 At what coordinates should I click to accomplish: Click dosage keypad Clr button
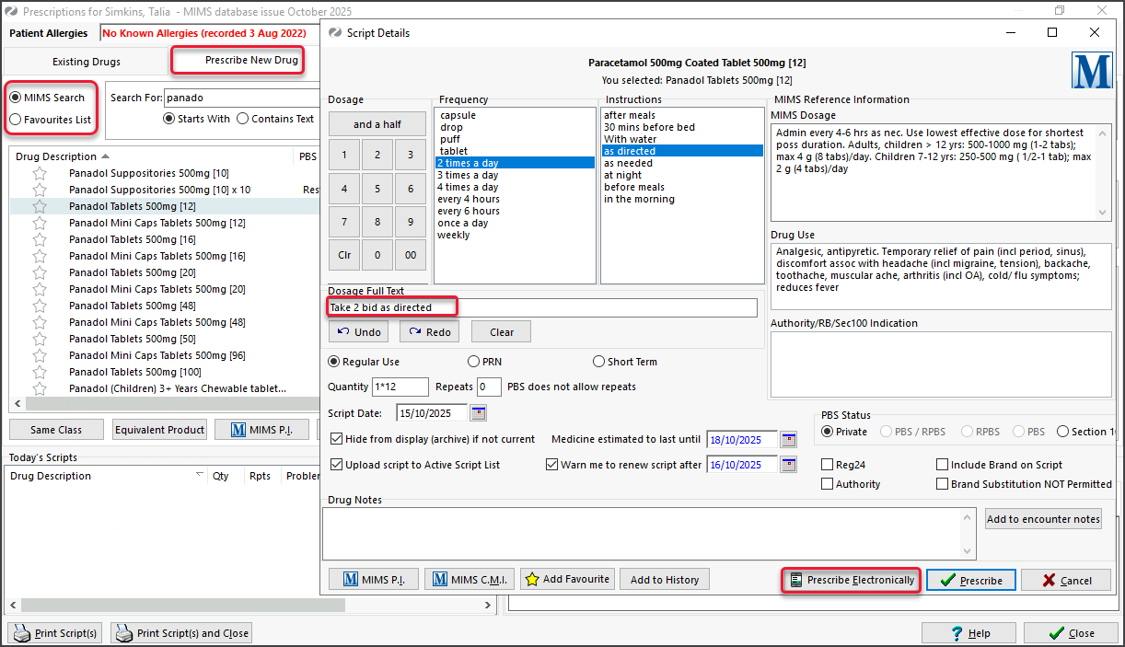click(x=344, y=255)
